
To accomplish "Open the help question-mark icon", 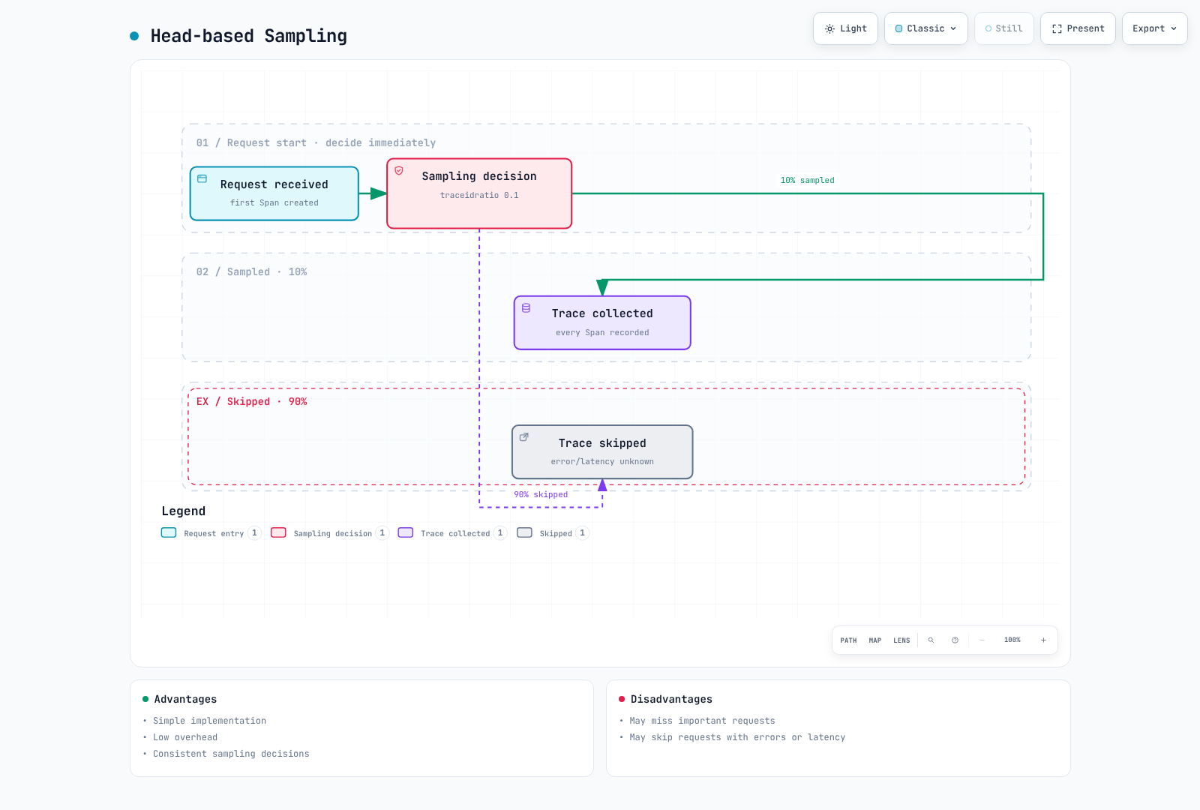I will click(x=955, y=640).
